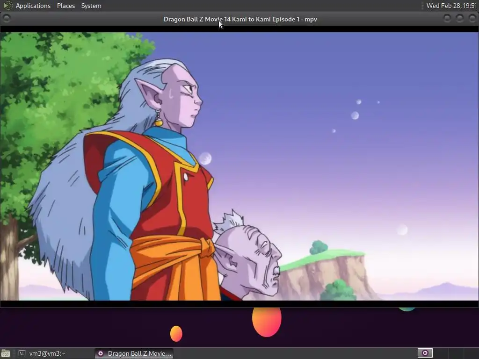Click the mpv play icon in bottom-right tray
479x359 pixels.
[x=425, y=353]
